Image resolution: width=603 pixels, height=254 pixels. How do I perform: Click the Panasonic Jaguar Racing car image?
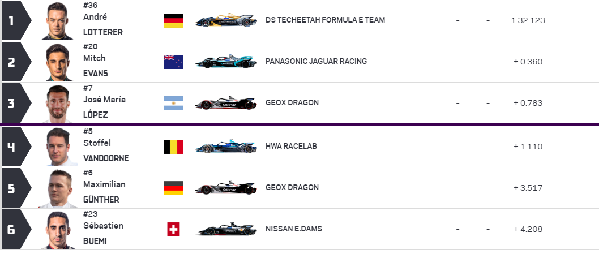[225, 62]
